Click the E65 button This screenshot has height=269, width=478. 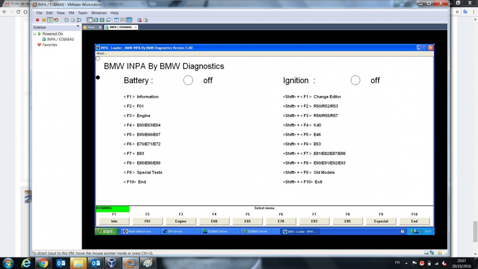click(x=248, y=221)
